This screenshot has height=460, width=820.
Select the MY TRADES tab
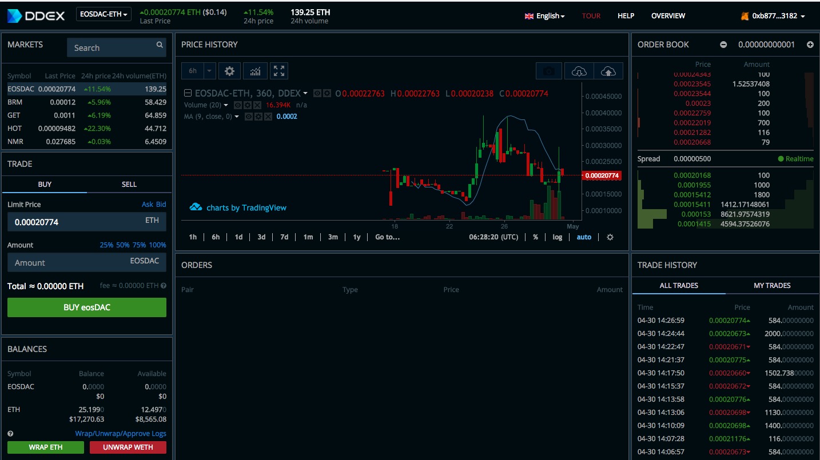click(x=772, y=286)
